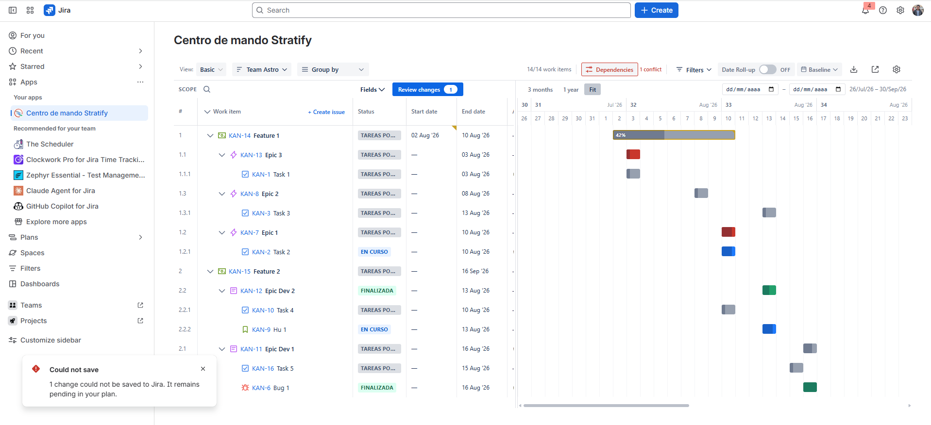Click the share open-external icon
This screenshot has height=425, width=931.
point(875,69)
